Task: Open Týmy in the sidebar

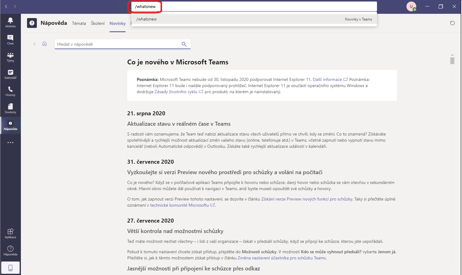Action: point(10,57)
